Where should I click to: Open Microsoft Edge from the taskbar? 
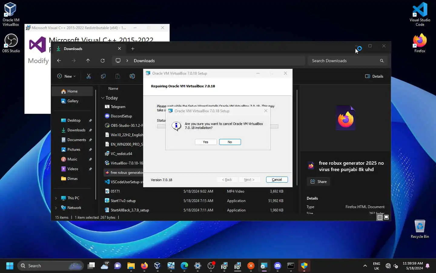(184, 266)
